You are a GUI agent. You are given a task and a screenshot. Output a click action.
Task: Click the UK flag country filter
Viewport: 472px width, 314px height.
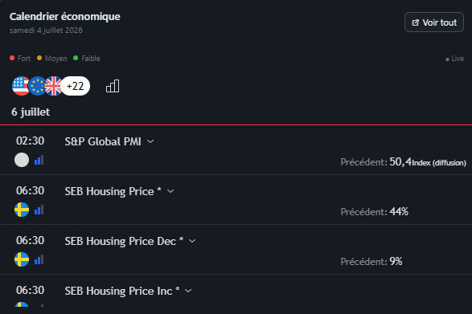coord(53,86)
